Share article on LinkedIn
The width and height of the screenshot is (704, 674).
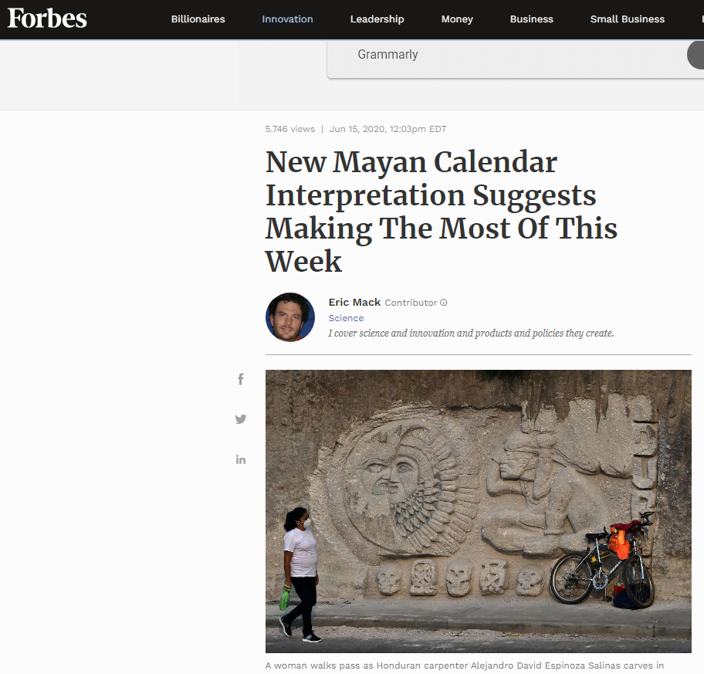pyautogui.click(x=241, y=459)
